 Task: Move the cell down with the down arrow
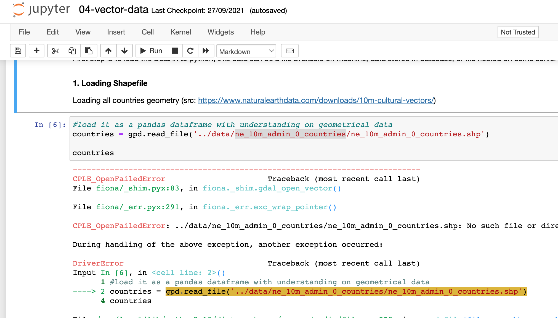[125, 51]
